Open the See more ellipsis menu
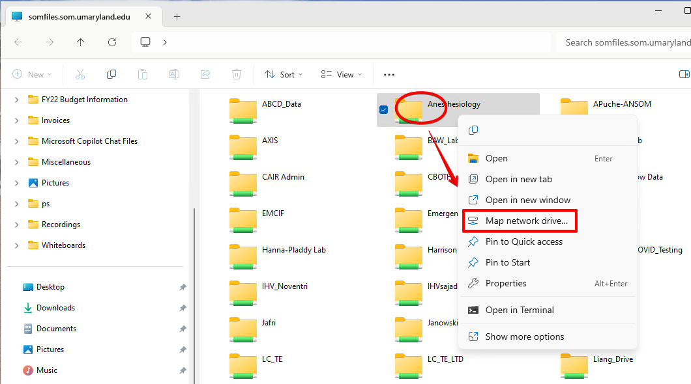691x384 pixels. coord(389,74)
